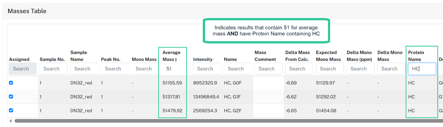Click the Peak No. search input
The image size is (443, 127).
click(115, 69)
